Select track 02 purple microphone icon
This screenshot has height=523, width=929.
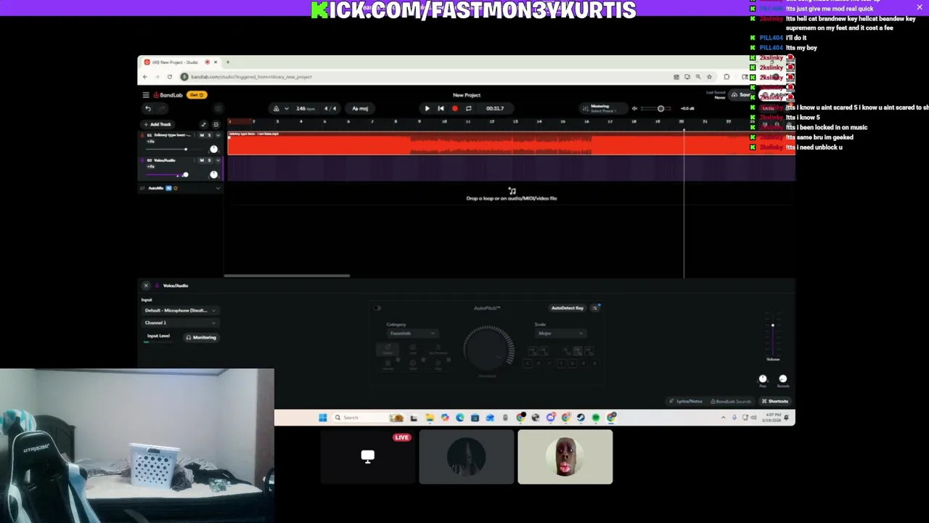pos(142,161)
